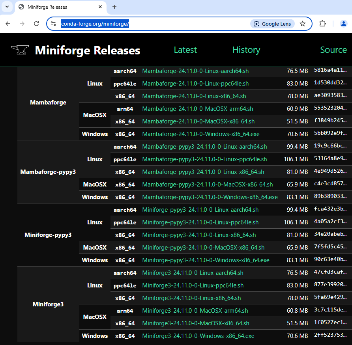The height and width of the screenshot is (345, 352).
Task: Open the Latest navigation link
Action: pos(185,50)
